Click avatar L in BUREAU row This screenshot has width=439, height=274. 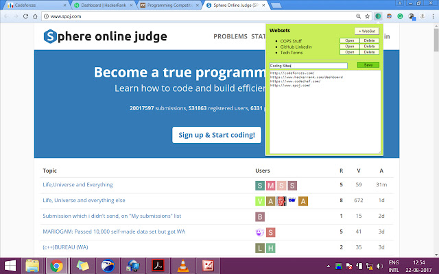click(260, 248)
